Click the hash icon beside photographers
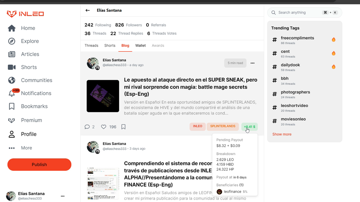Viewport: 360px width, 202px height. coord(274,94)
